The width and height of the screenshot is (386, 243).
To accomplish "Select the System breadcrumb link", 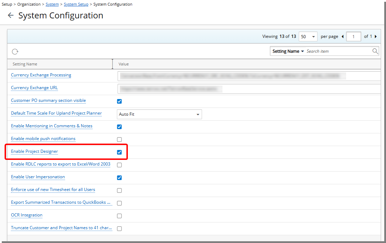I will coord(52,4).
